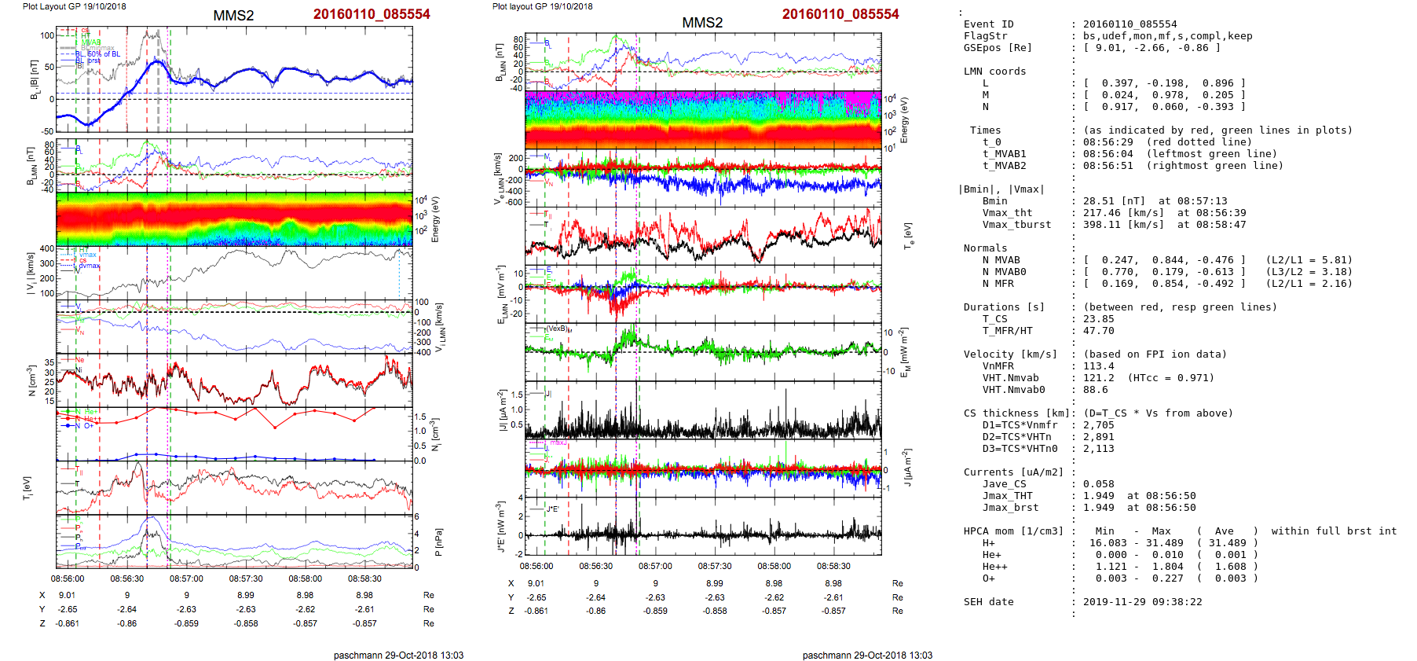
Task: Click the ion energy spectrogram in the left plot
Action: pos(234,218)
